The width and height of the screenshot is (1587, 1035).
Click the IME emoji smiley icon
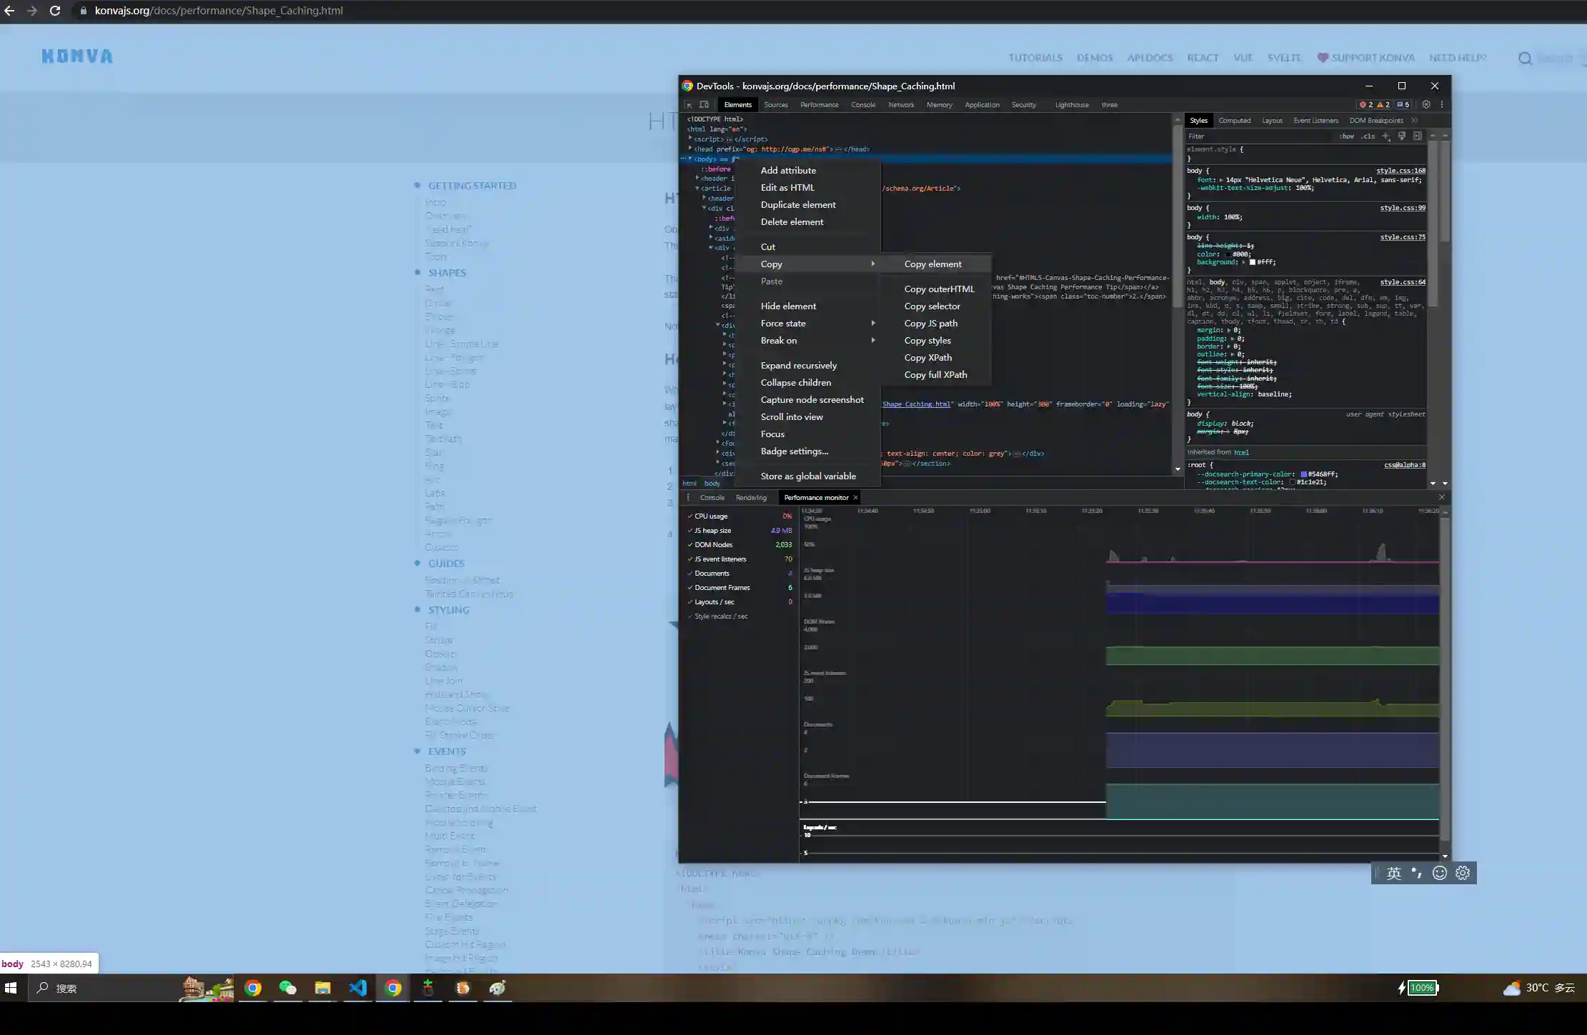pyautogui.click(x=1440, y=873)
